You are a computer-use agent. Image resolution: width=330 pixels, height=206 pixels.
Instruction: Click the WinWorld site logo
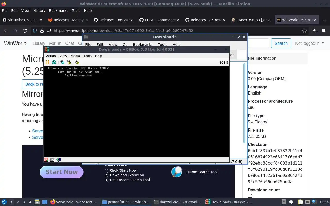pos(15,43)
